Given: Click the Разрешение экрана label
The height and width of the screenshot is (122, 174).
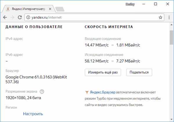Looking at the screenshot, I should (21, 91).
